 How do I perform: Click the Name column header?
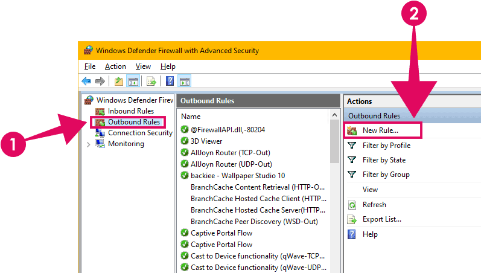191,117
